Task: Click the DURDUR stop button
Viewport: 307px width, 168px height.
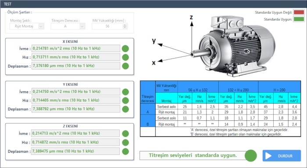Action: pos(282,156)
